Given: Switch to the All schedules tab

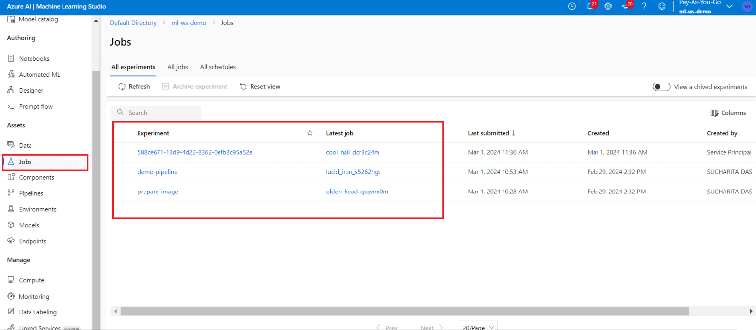Looking at the screenshot, I should [x=218, y=67].
